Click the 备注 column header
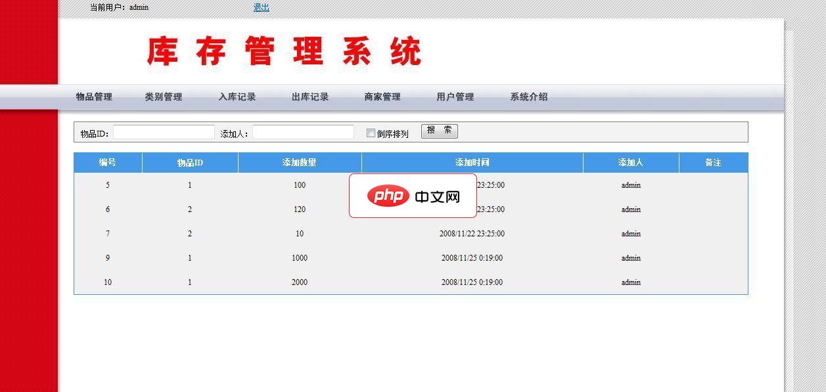The image size is (826, 392). 714,162
